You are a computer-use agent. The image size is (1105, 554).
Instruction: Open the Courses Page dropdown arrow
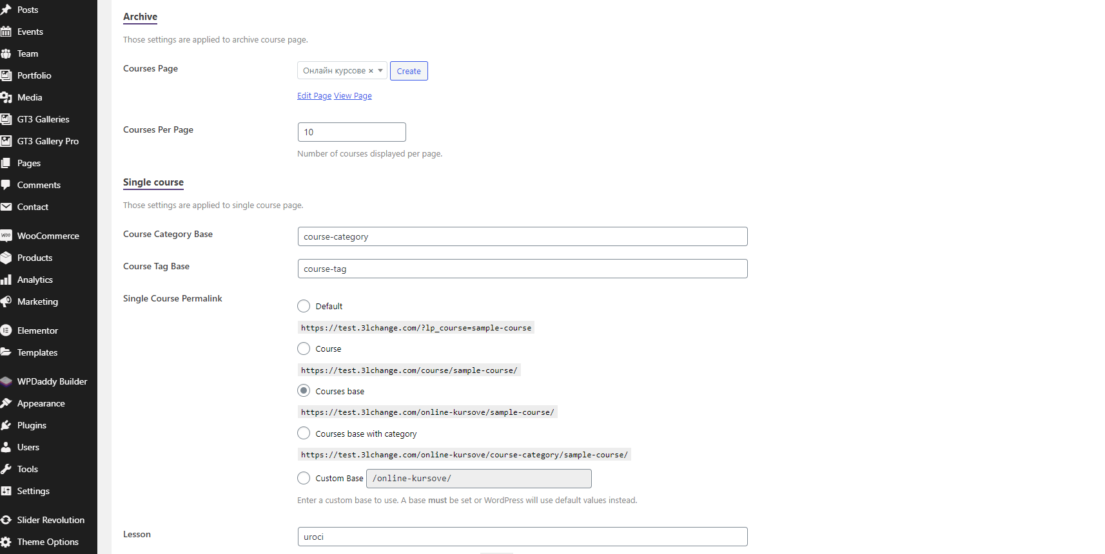(380, 70)
